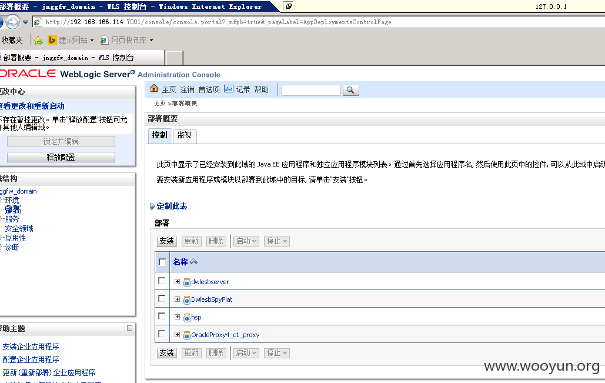Open 建议网站 dropdown arrow
Viewport: 605px width, 383px height.
92,40
